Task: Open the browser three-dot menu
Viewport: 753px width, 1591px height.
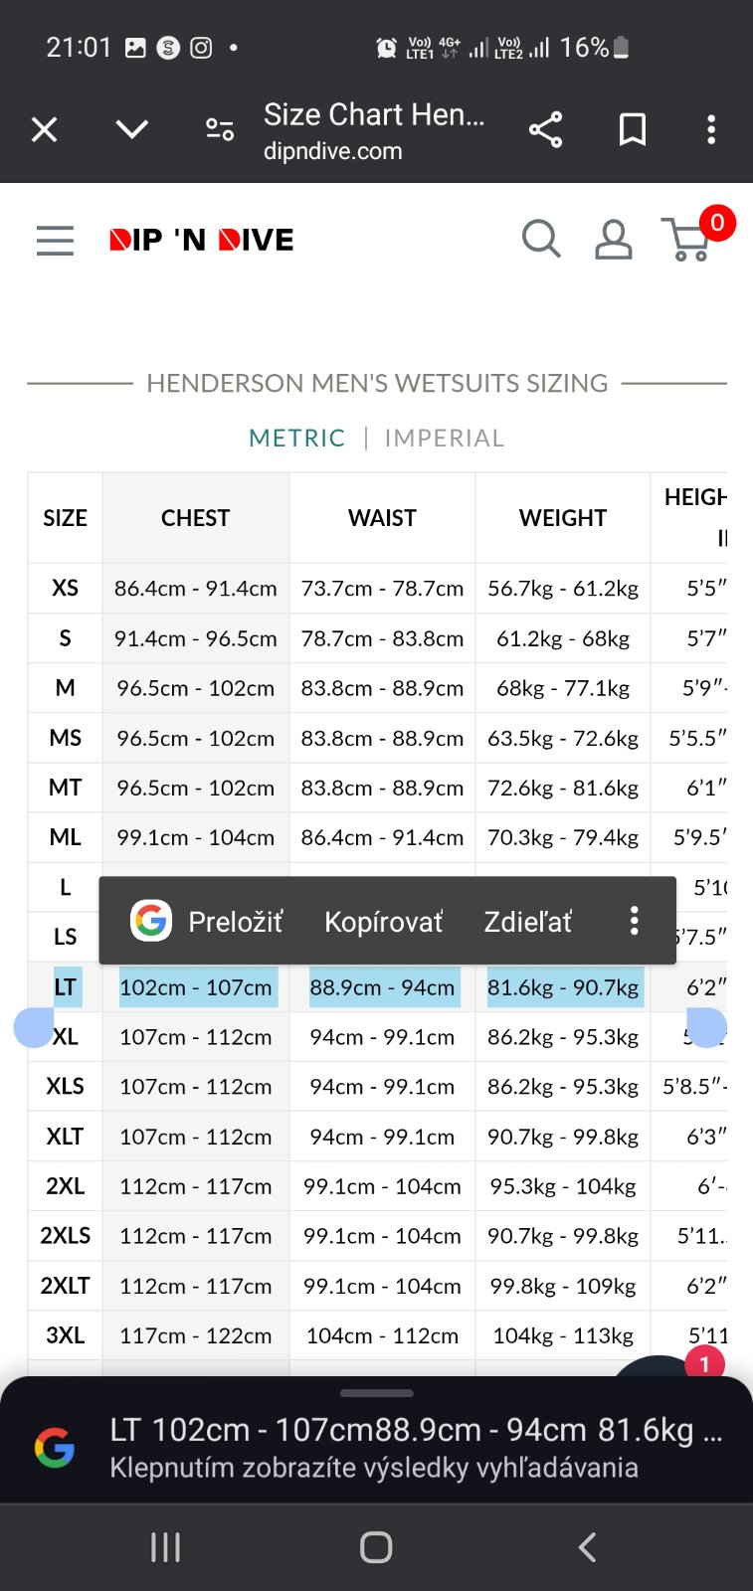Action: (710, 129)
